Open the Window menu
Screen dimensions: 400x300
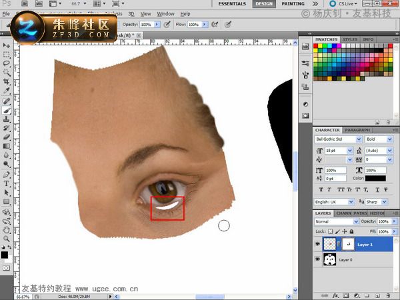tap(165, 14)
